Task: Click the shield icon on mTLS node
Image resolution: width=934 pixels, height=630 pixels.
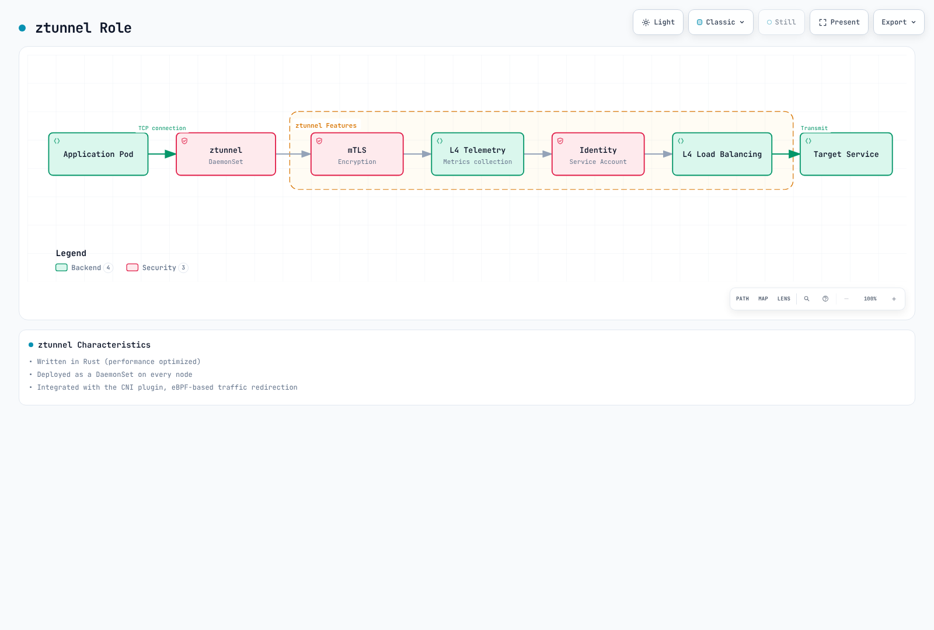Action: pos(319,141)
